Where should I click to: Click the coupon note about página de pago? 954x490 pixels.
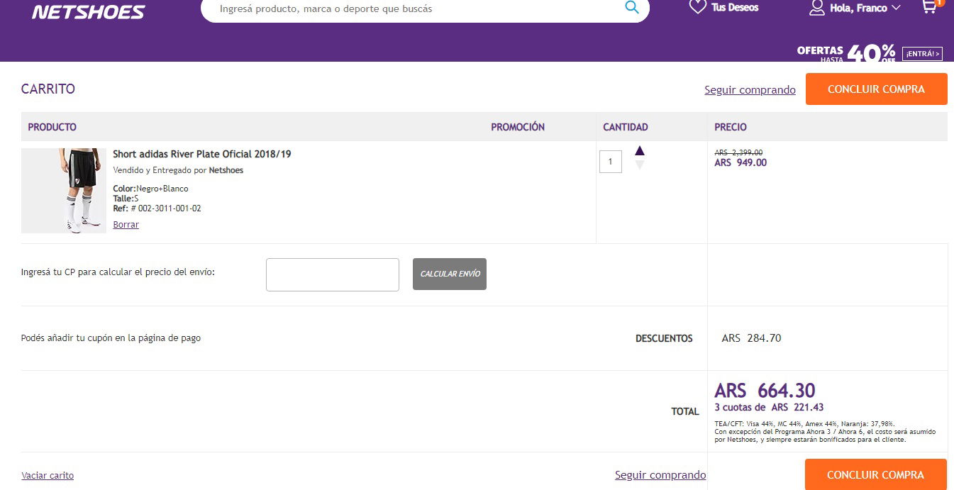[x=111, y=338]
